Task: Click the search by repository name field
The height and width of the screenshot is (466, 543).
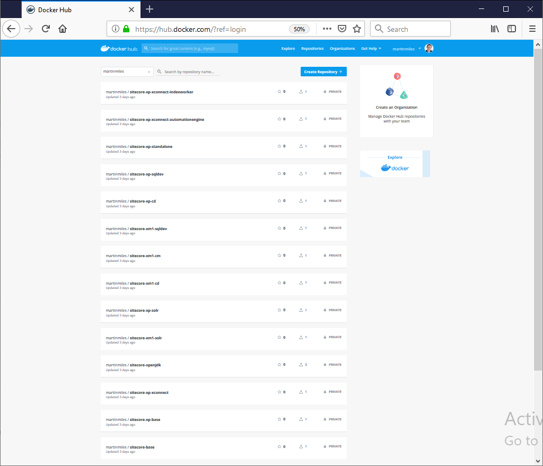Action: (191, 72)
